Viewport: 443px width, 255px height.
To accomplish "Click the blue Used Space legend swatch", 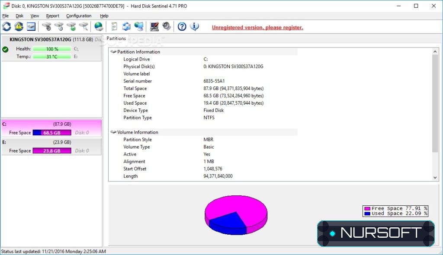I will (x=367, y=214).
